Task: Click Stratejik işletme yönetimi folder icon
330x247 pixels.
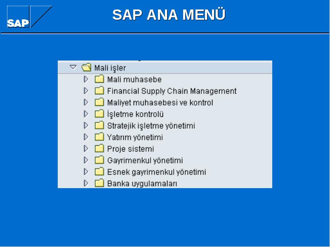Action: click(99, 125)
